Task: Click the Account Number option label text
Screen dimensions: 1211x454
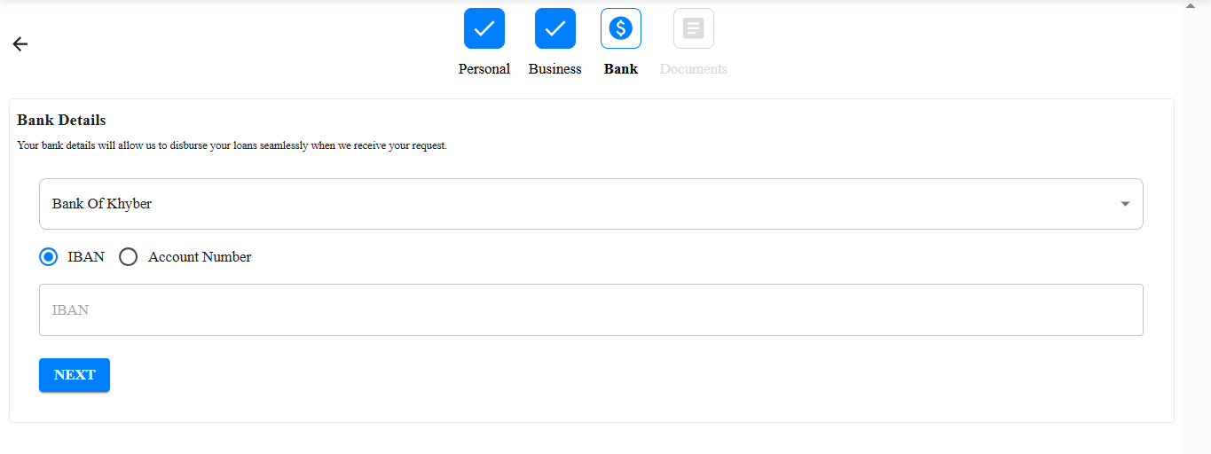Action: click(200, 257)
